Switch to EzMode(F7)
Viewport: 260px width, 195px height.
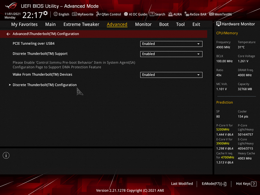point(214,184)
